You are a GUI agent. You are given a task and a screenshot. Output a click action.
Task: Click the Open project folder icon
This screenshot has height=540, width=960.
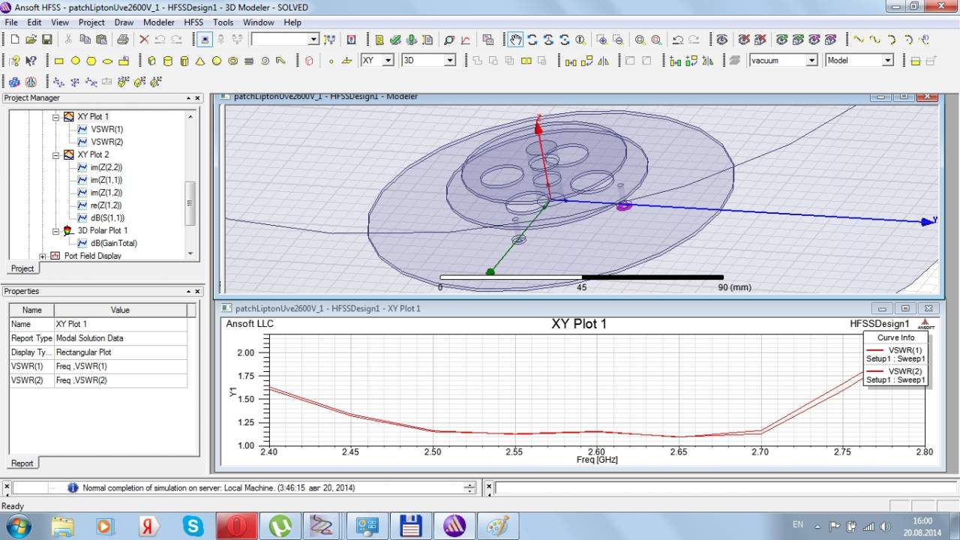click(x=31, y=40)
